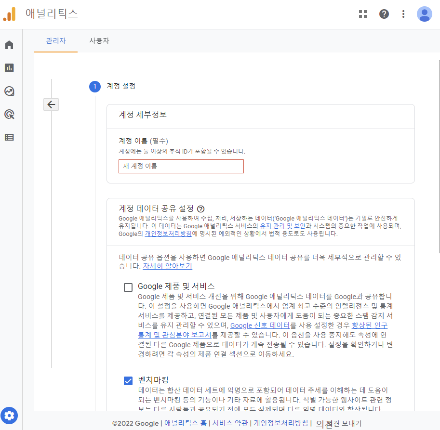The image size is (440, 430).
Task: Open the 개인정보처리방침 link in the description
Action: (168, 234)
